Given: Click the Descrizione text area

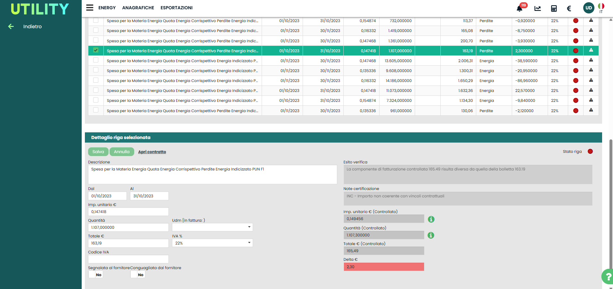Looking at the screenshot, I should [x=212, y=174].
